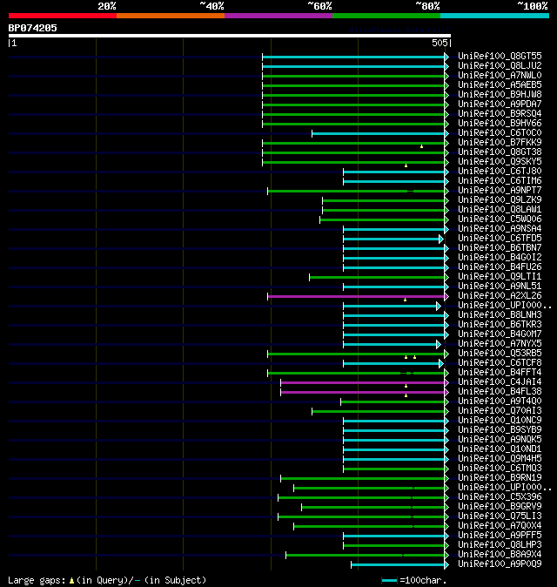Click the UniRef100_B7FKK9 entry
The height and width of the screenshot is (587, 557).
500,142
